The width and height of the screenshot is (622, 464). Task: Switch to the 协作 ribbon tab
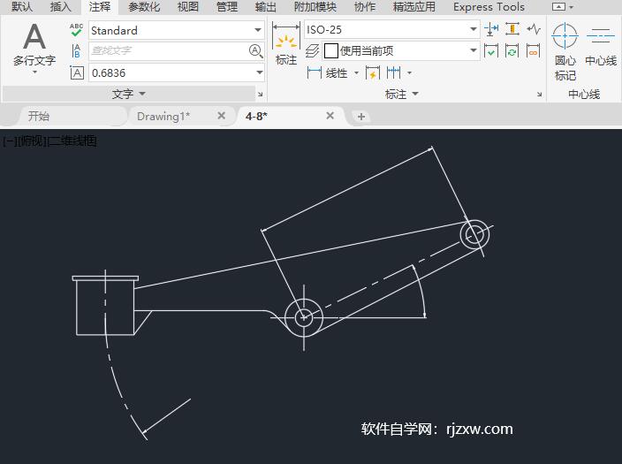tap(365, 7)
